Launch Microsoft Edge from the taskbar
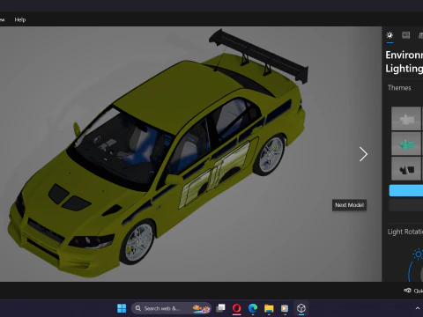423x317 pixels. point(253,308)
